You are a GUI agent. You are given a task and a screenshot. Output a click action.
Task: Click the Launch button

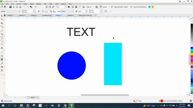point(103,7)
